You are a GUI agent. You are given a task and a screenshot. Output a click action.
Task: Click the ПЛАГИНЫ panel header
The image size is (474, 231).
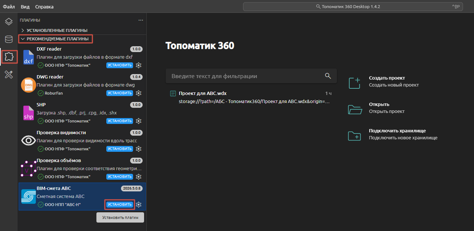tap(30, 20)
